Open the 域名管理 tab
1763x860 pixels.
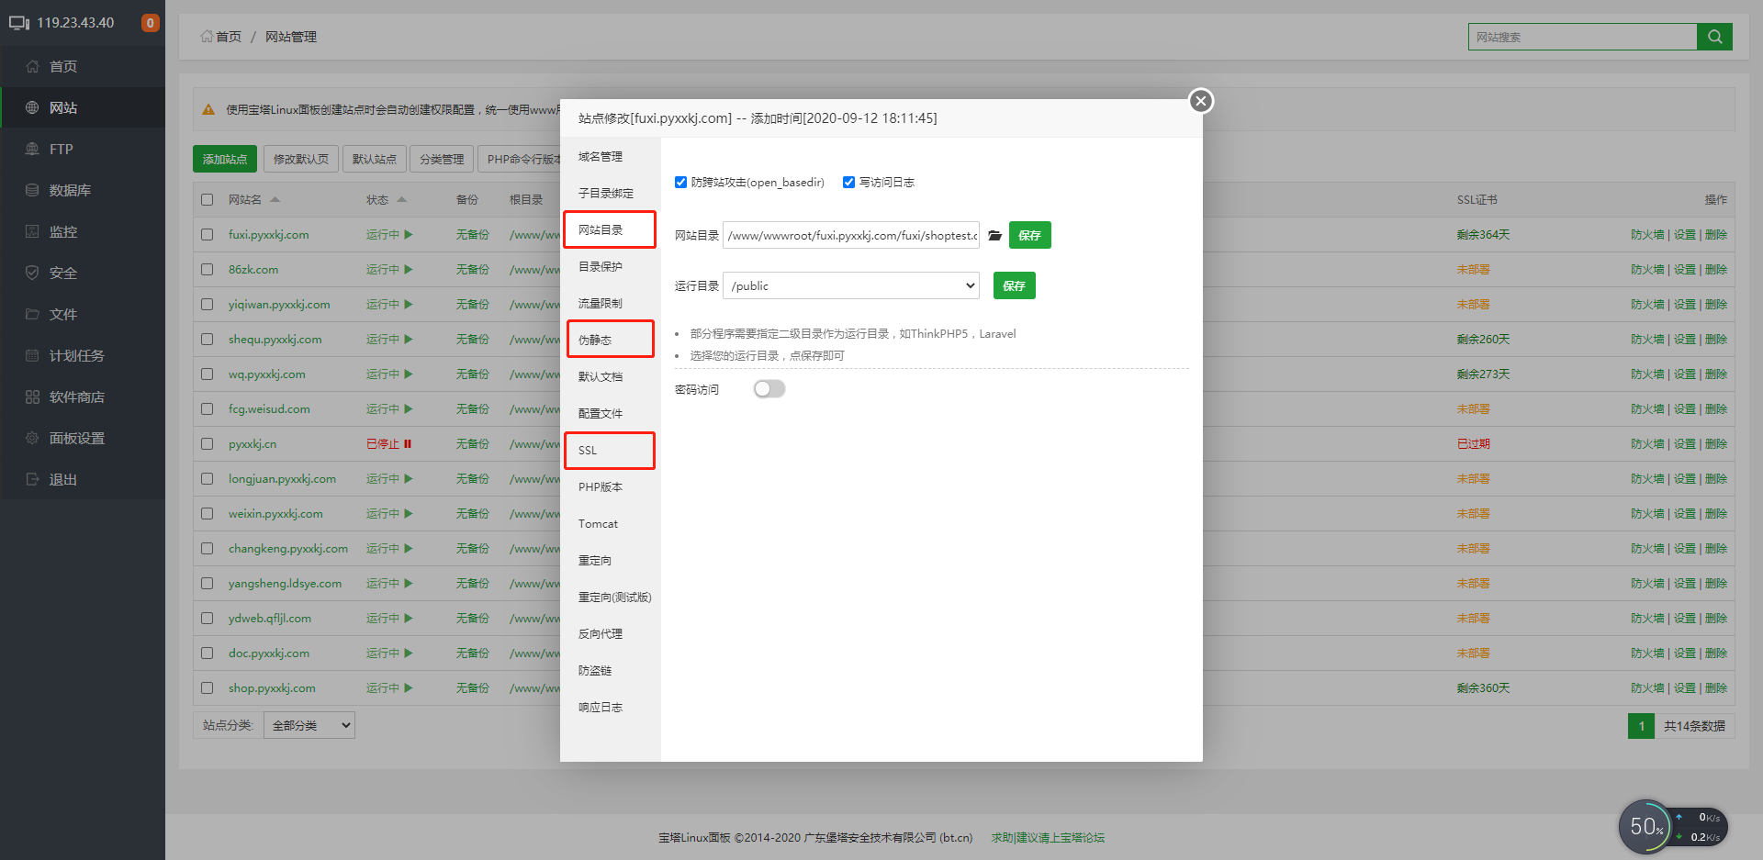(x=610, y=157)
